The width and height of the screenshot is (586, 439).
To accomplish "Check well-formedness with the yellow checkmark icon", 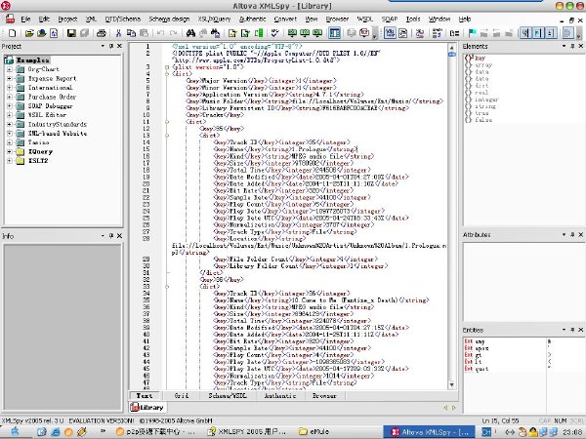I will click(x=232, y=33).
